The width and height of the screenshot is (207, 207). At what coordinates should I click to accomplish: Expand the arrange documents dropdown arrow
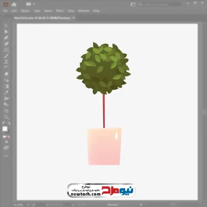tap(34, 4)
